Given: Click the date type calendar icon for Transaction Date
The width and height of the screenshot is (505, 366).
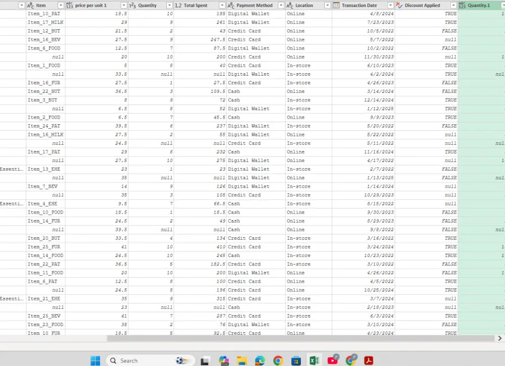Looking at the screenshot, I should (336, 5).
